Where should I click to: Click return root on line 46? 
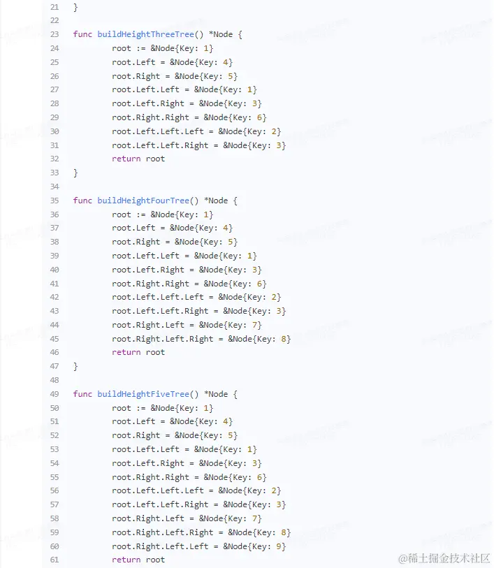(138, 352)
